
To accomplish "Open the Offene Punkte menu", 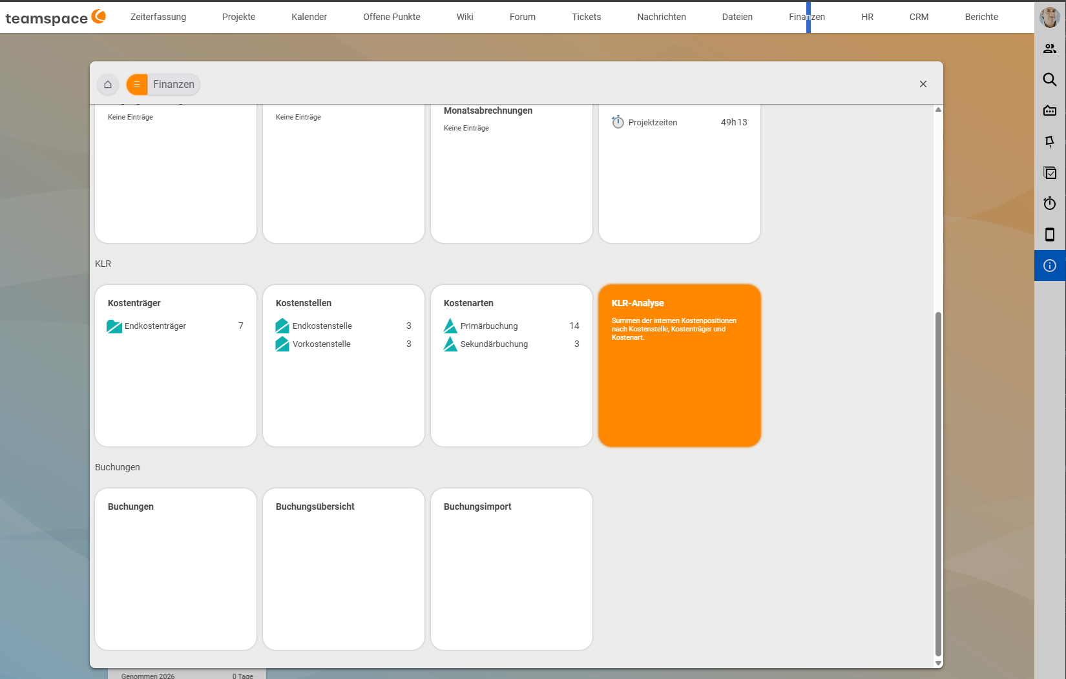I will pos(392,17).
